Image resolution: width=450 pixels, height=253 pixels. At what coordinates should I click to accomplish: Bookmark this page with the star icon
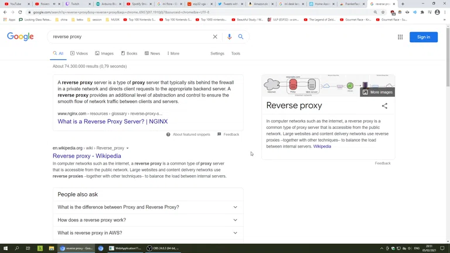point(383,12)
